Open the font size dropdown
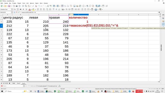The width and height of the screenshot is (165, 93). point(18,9)
